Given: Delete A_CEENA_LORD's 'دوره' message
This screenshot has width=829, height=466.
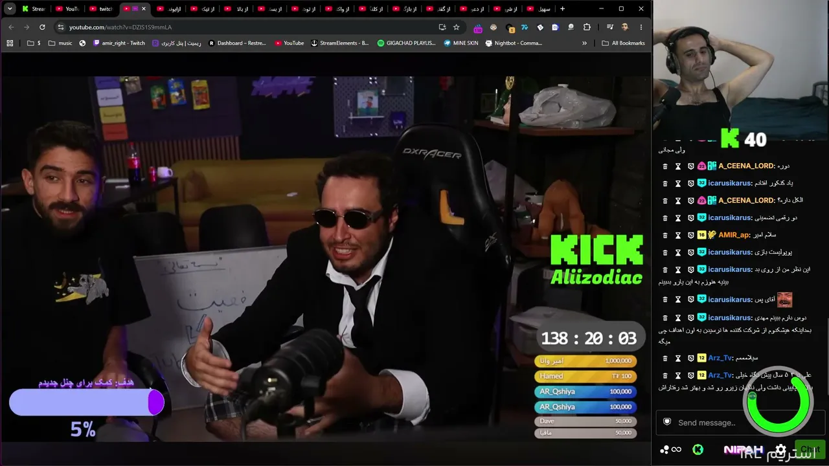Looking at the screenshot, I should [x=665, y=166].
